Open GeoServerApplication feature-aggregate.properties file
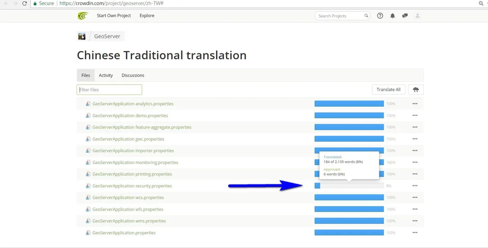 click(x=142, y=127)
